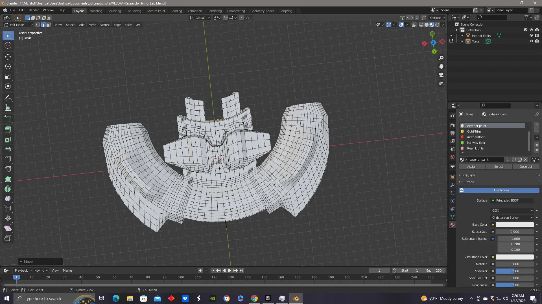Open the Mesh menu
542x304 pixels.
click(x=92, y=25)
